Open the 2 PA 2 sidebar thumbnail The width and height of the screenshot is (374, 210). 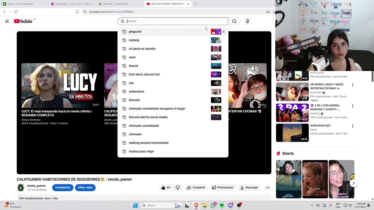point(292,113)
